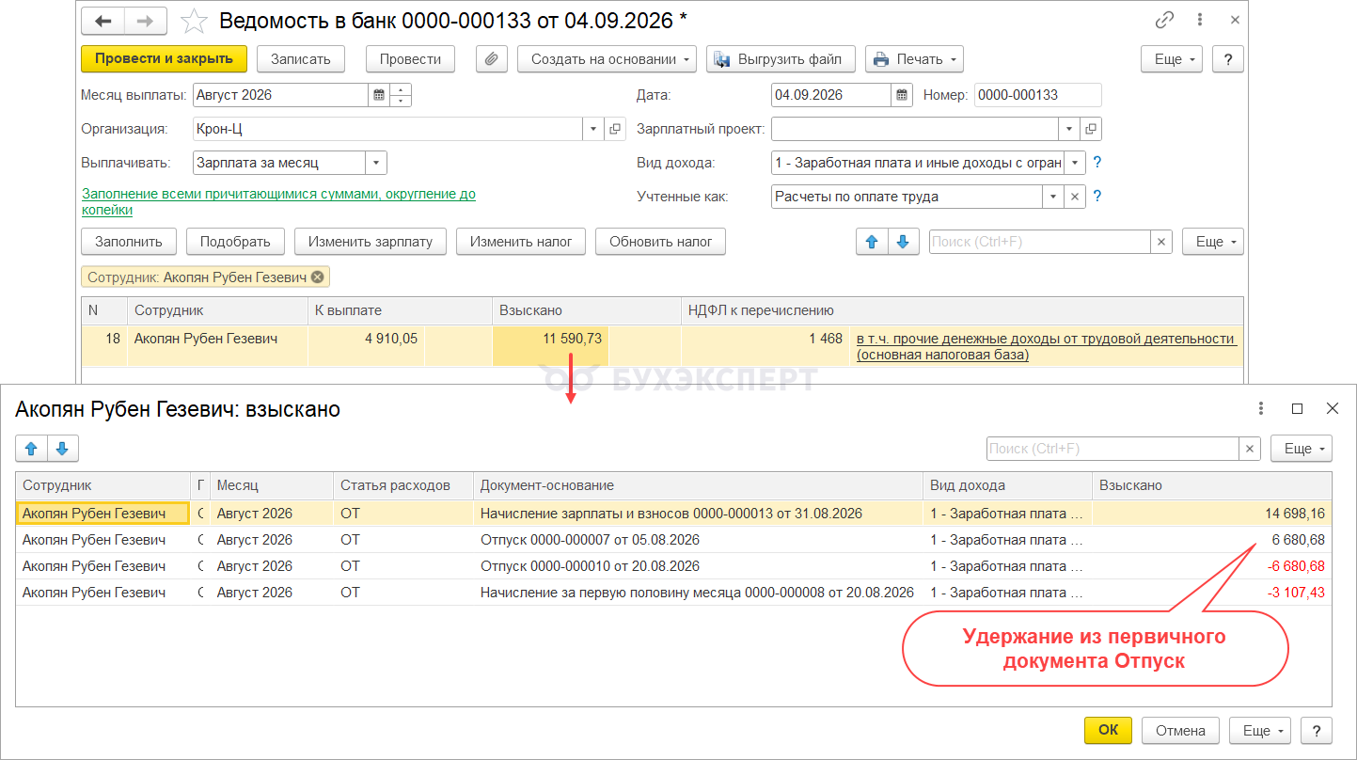Move row up in the main document table

tap(872, 242)
